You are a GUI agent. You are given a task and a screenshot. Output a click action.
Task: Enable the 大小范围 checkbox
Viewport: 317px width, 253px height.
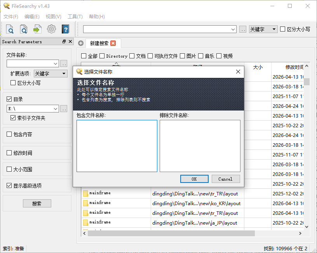pyautogui.click(x=9, y=169)
